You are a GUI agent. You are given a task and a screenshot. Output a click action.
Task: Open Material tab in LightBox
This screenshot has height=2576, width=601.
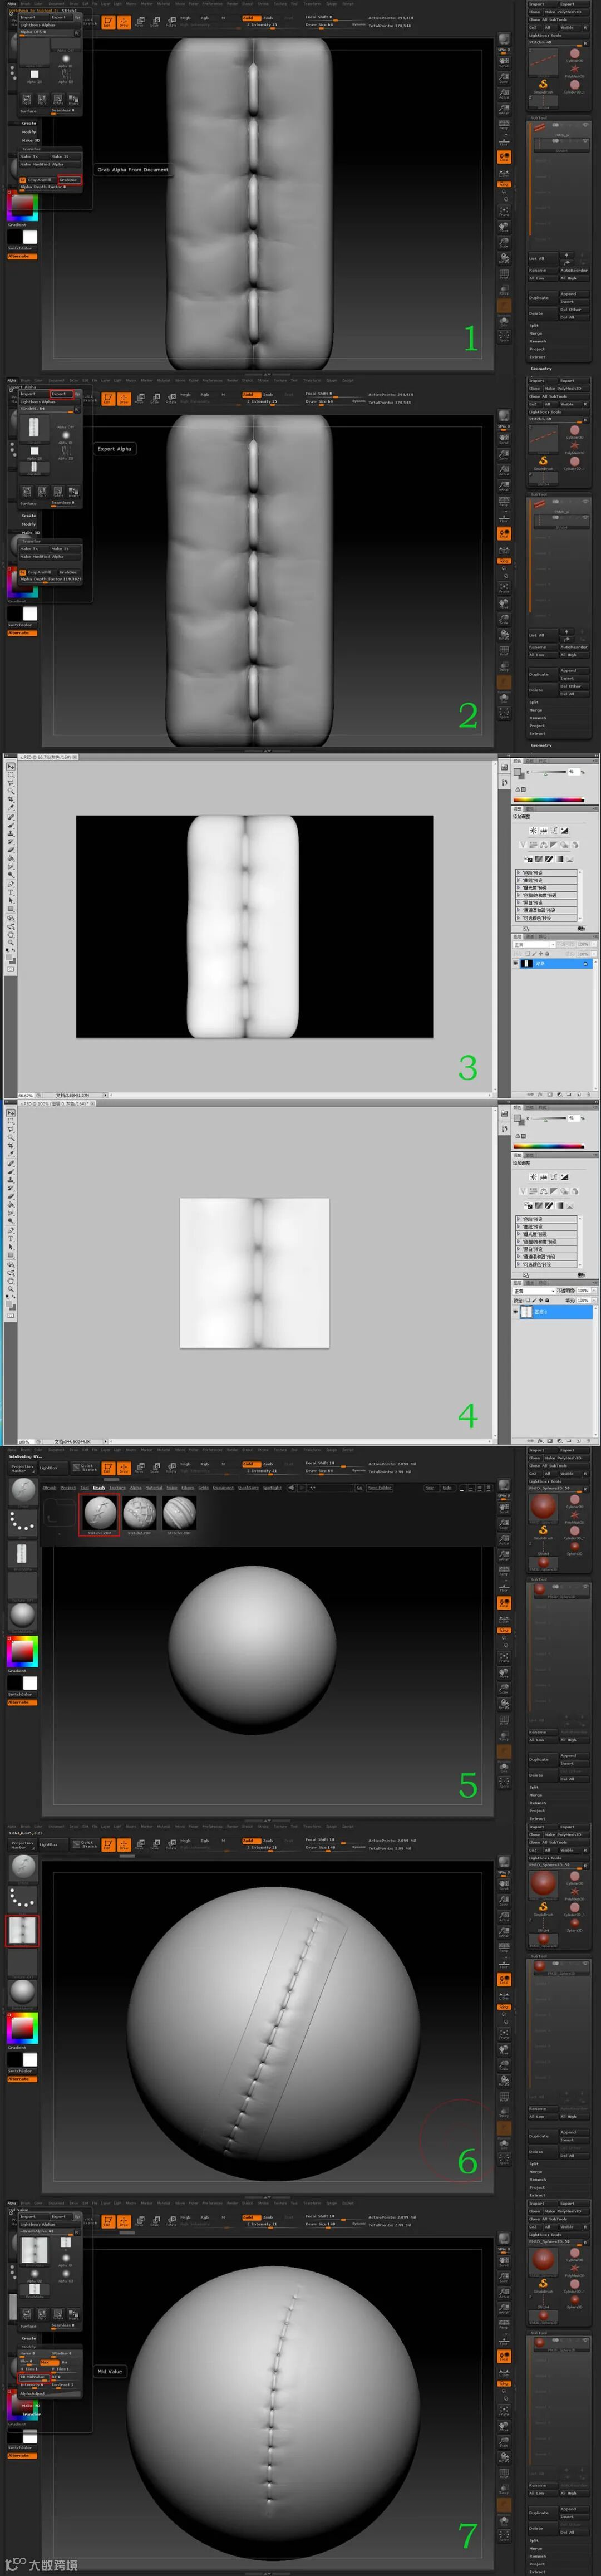(154, 1487)
